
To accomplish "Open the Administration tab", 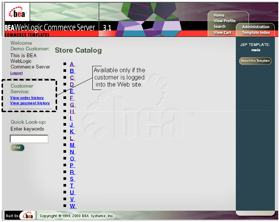I will point(255,27).
